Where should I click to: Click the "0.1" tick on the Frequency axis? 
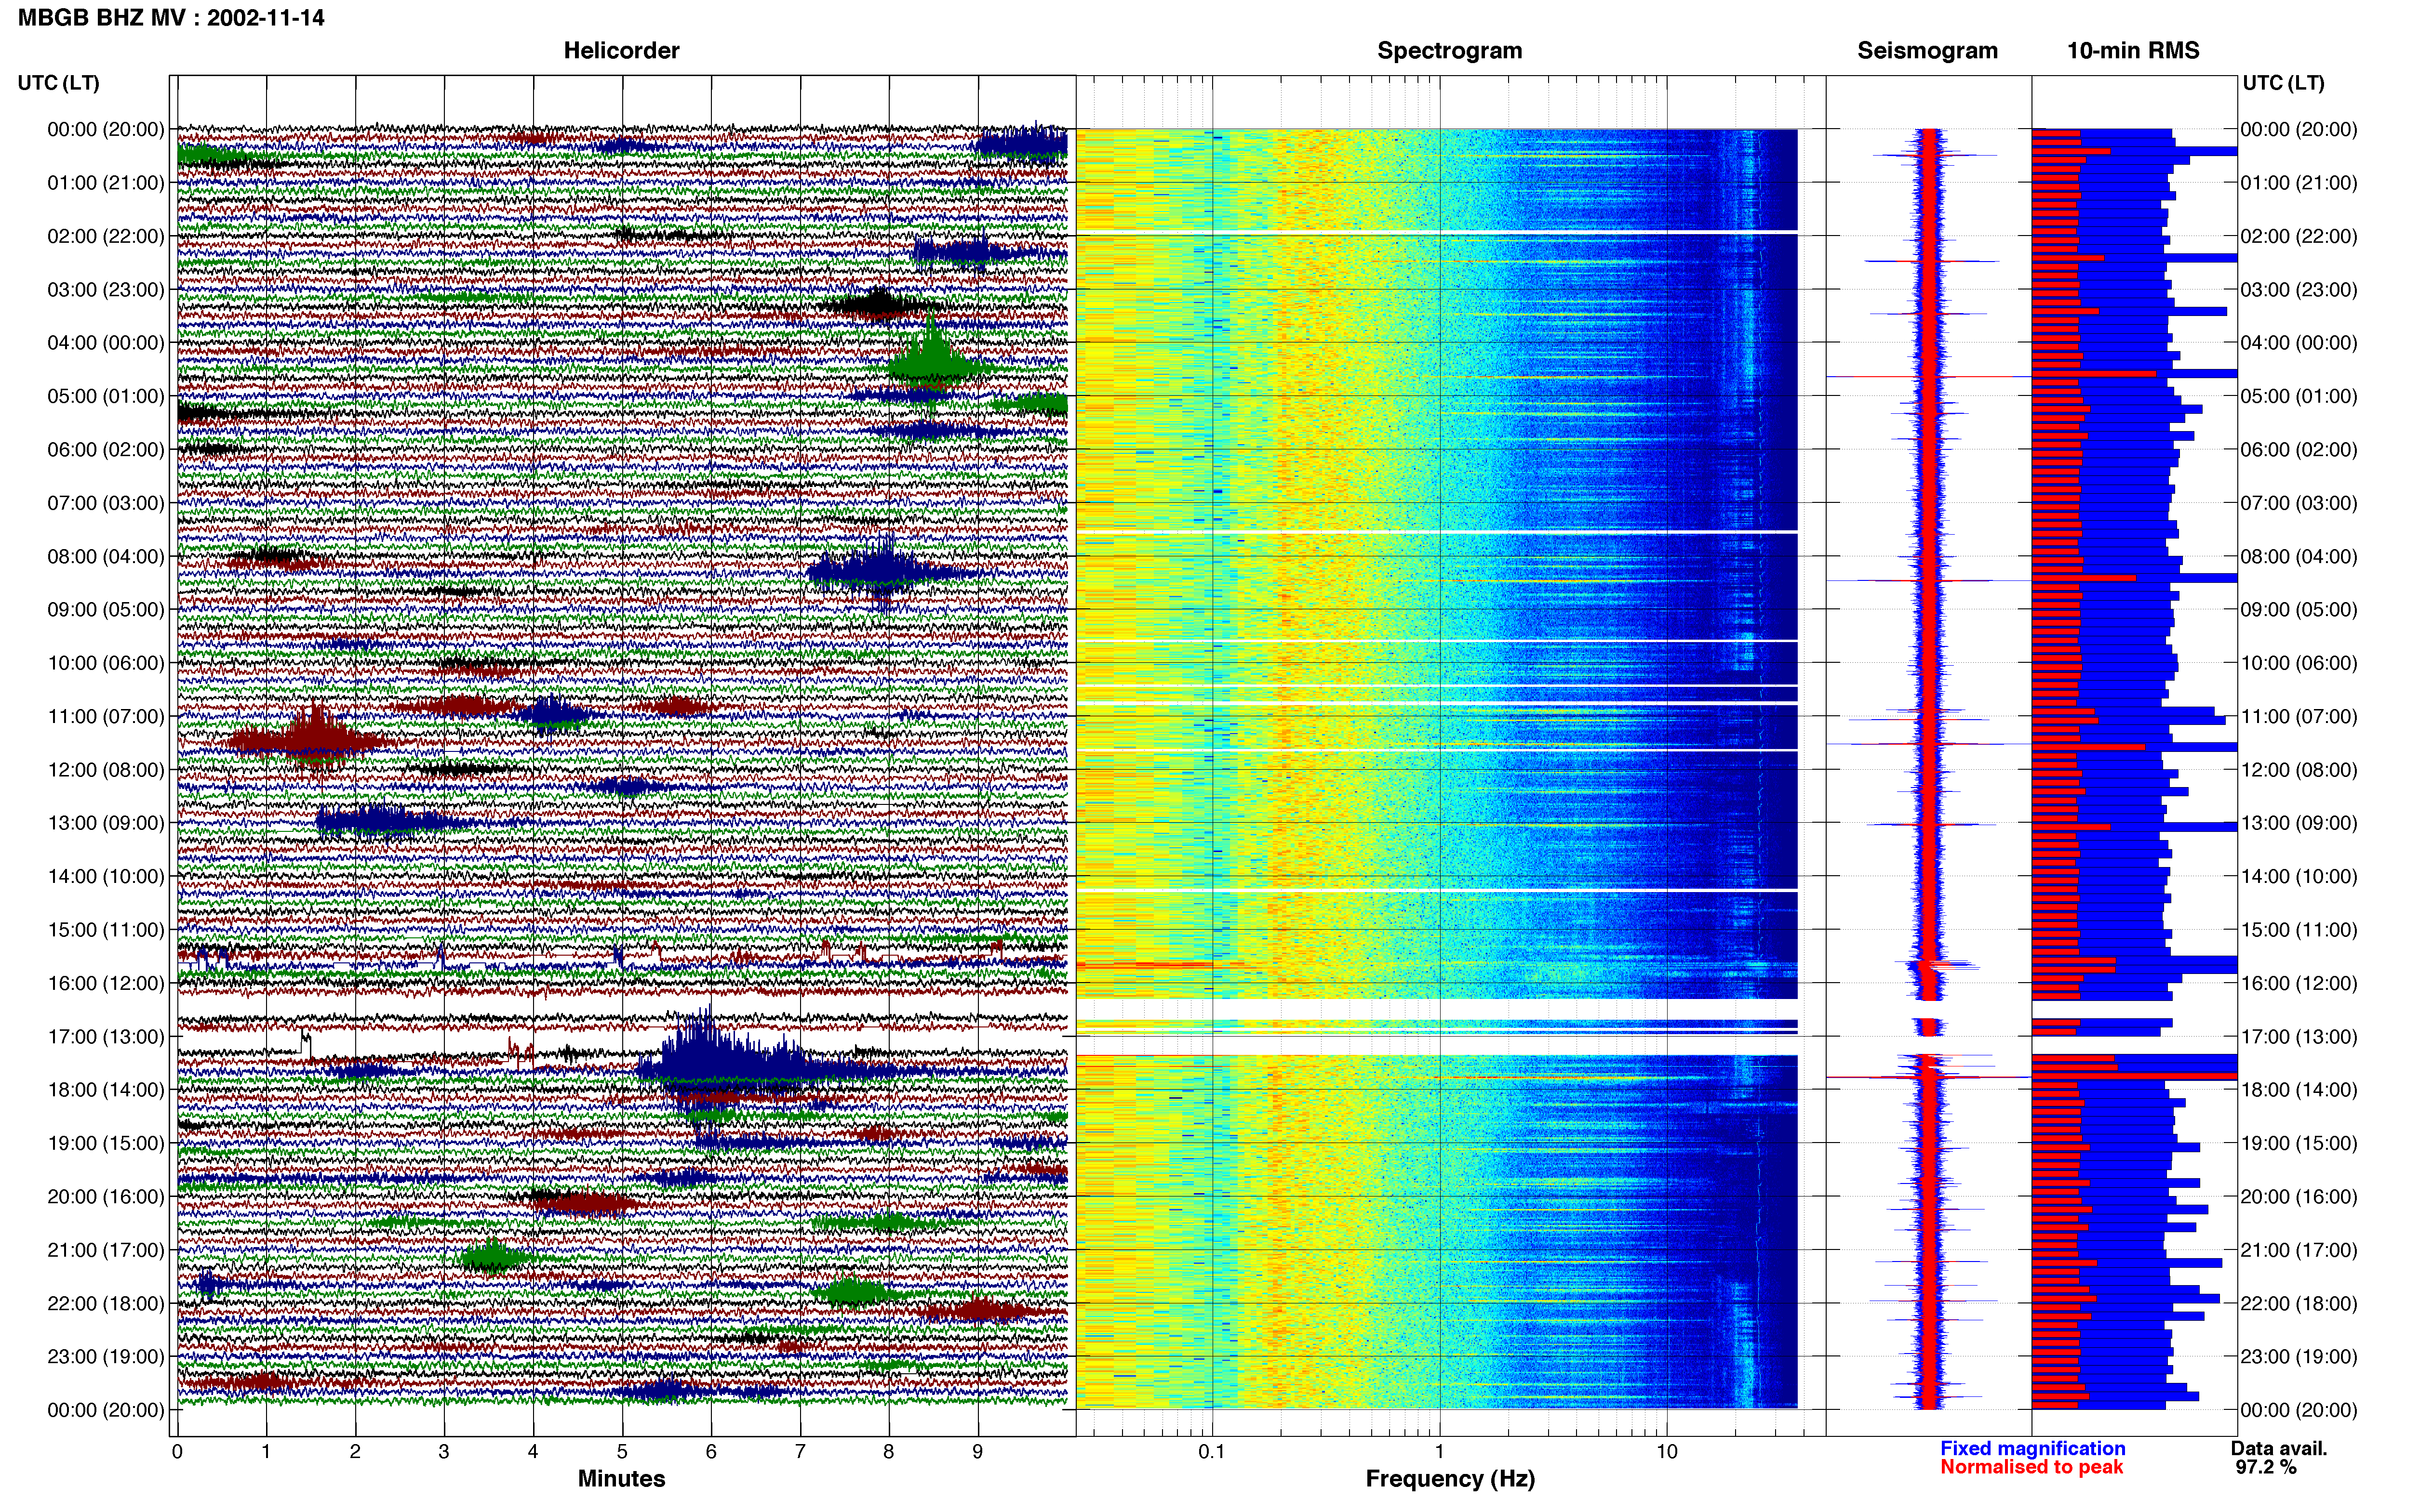click(x=1212, y=1452)
